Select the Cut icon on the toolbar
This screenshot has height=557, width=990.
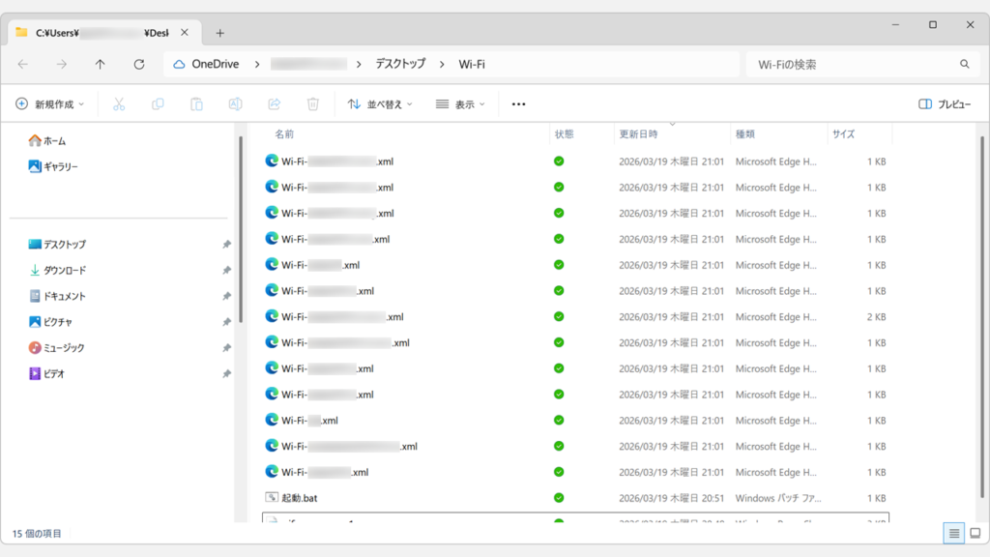click(119, 103)
